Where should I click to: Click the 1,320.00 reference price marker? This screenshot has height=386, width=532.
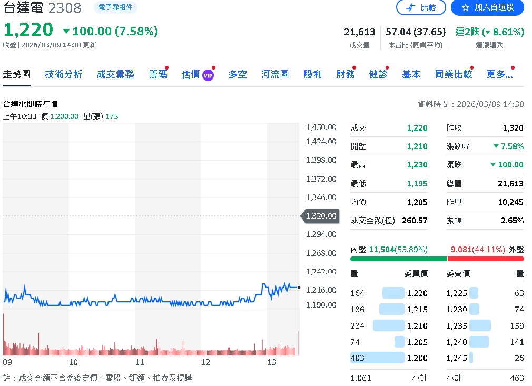[320, 216]
